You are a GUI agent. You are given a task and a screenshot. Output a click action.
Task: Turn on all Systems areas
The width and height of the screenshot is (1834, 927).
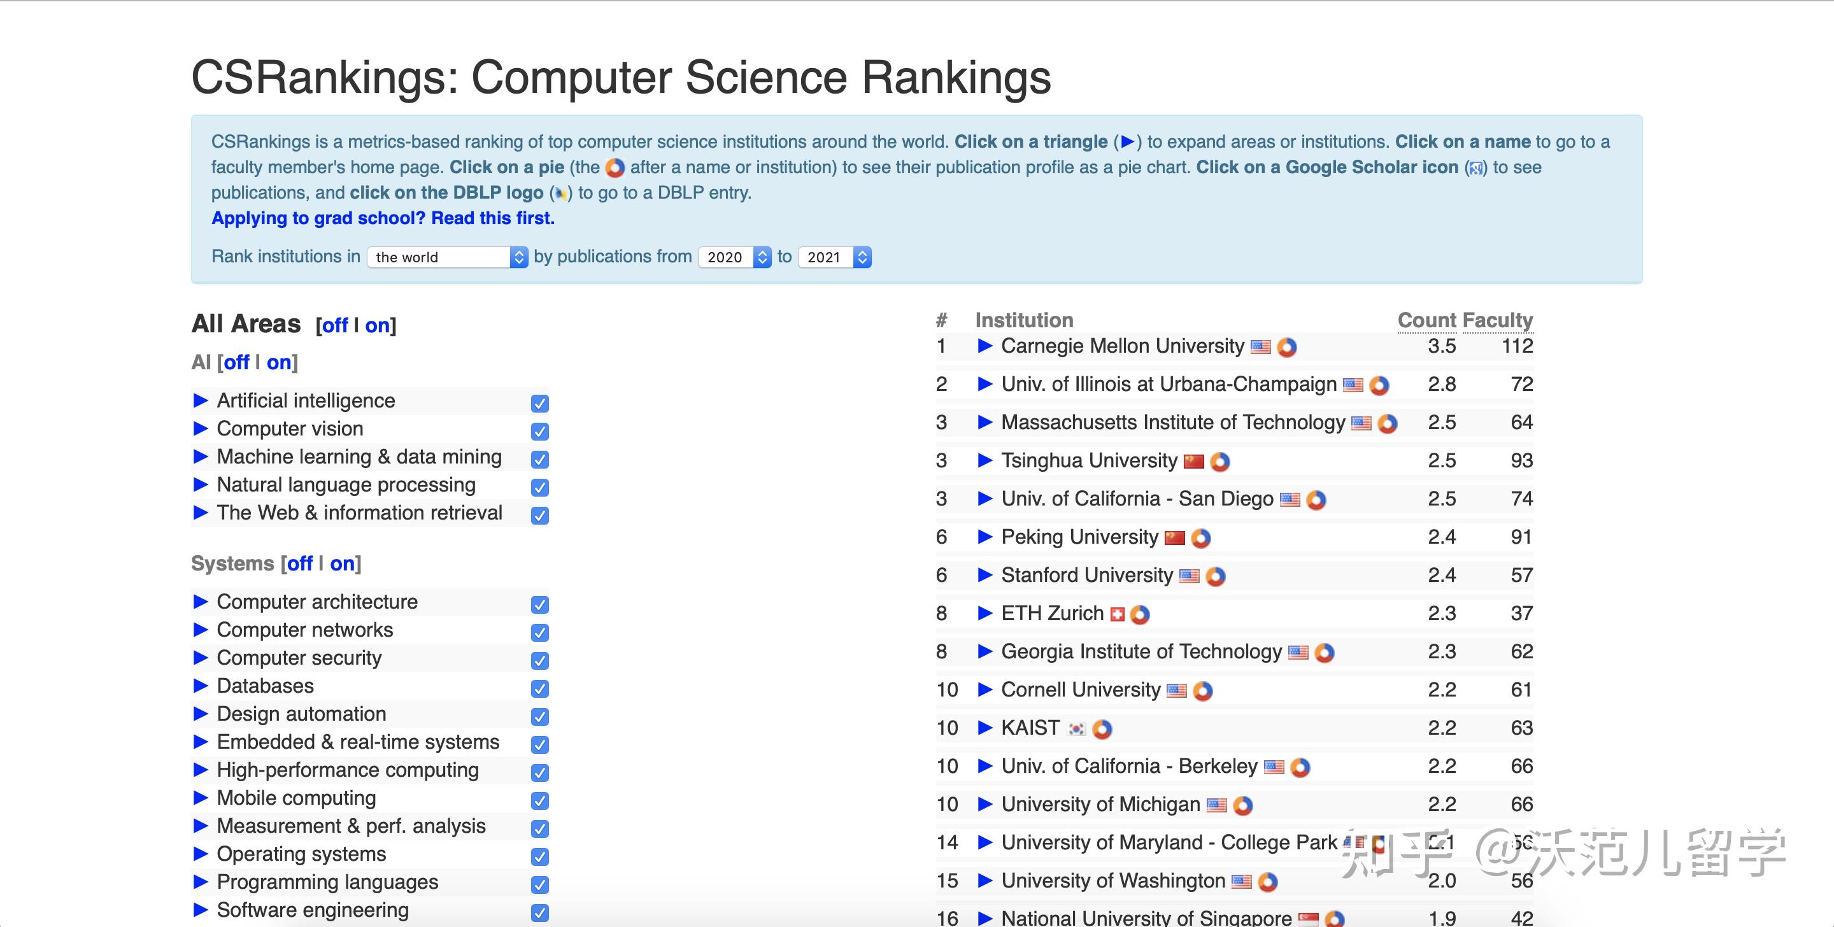(342, 564)
